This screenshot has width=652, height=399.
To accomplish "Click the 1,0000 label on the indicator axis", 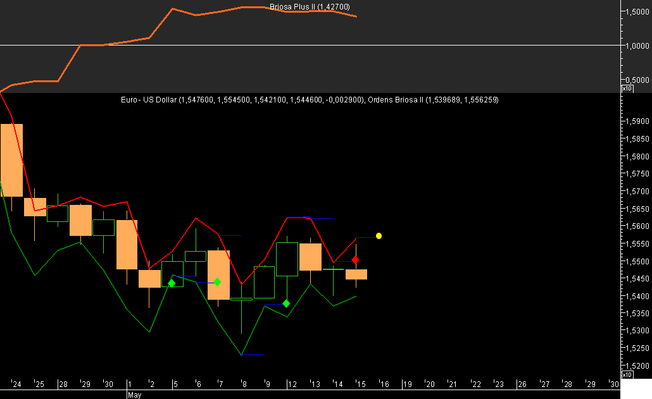I will coord(637,46).
